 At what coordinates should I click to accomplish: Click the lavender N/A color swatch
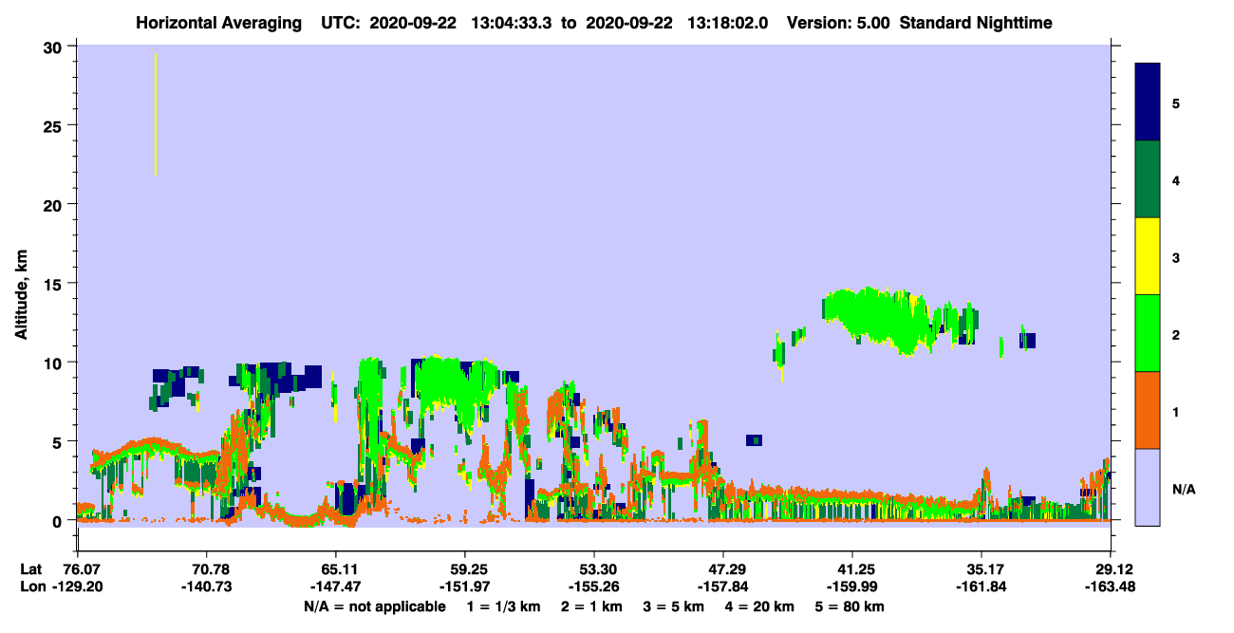[x=1148, y=487]
